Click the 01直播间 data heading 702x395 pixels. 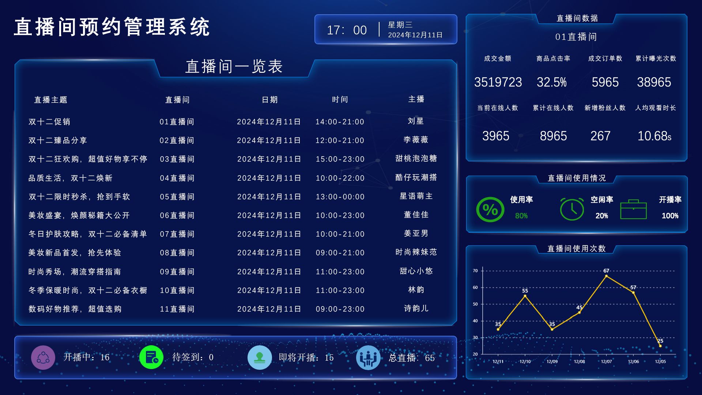click(x=576, y=37)
